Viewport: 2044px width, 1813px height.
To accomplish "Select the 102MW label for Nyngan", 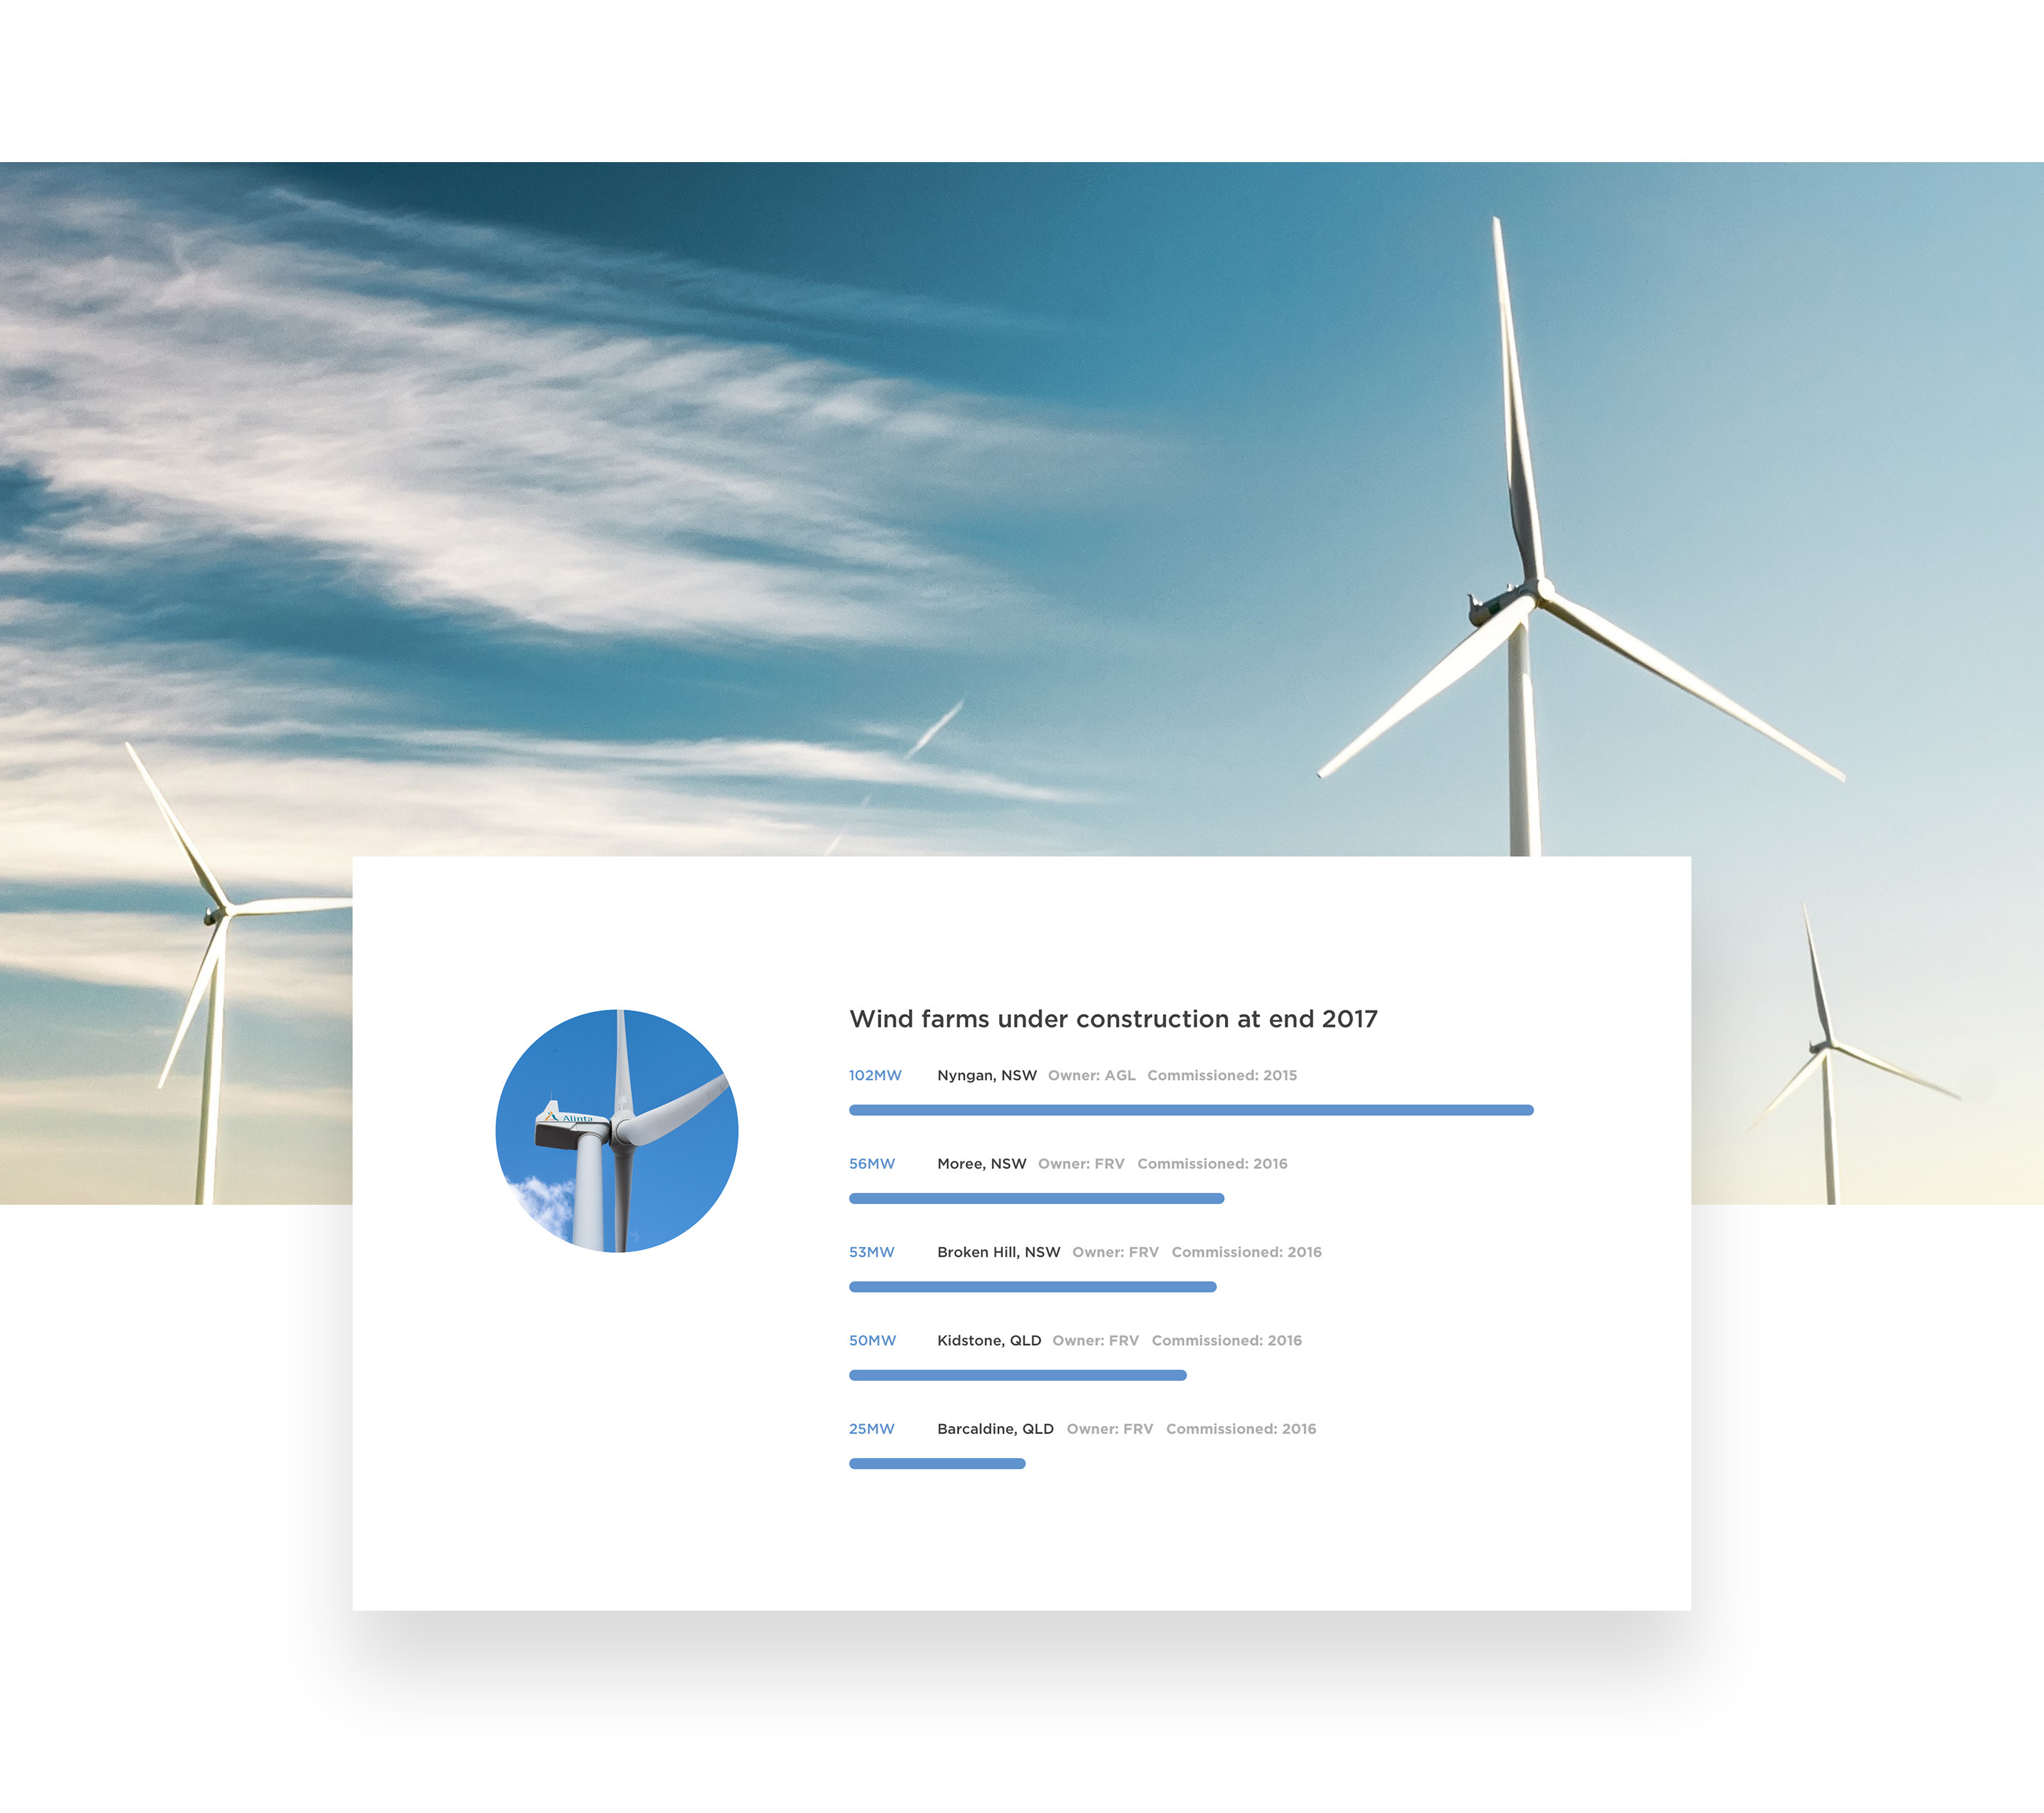I will pos(874,1075).
